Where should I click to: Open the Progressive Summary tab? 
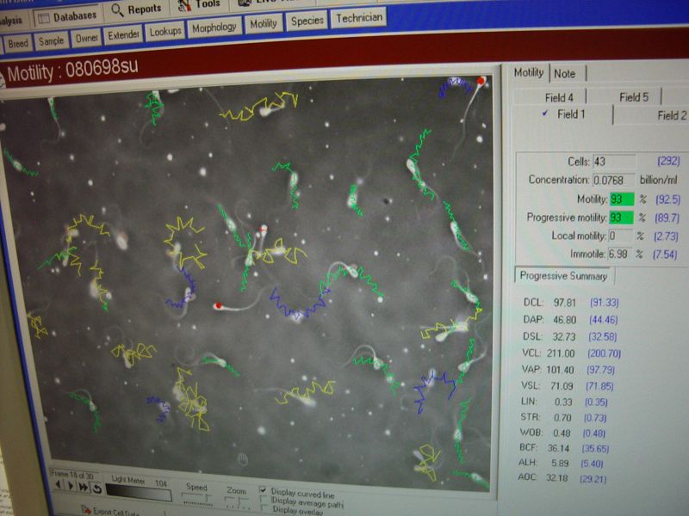tap(564, 276)
